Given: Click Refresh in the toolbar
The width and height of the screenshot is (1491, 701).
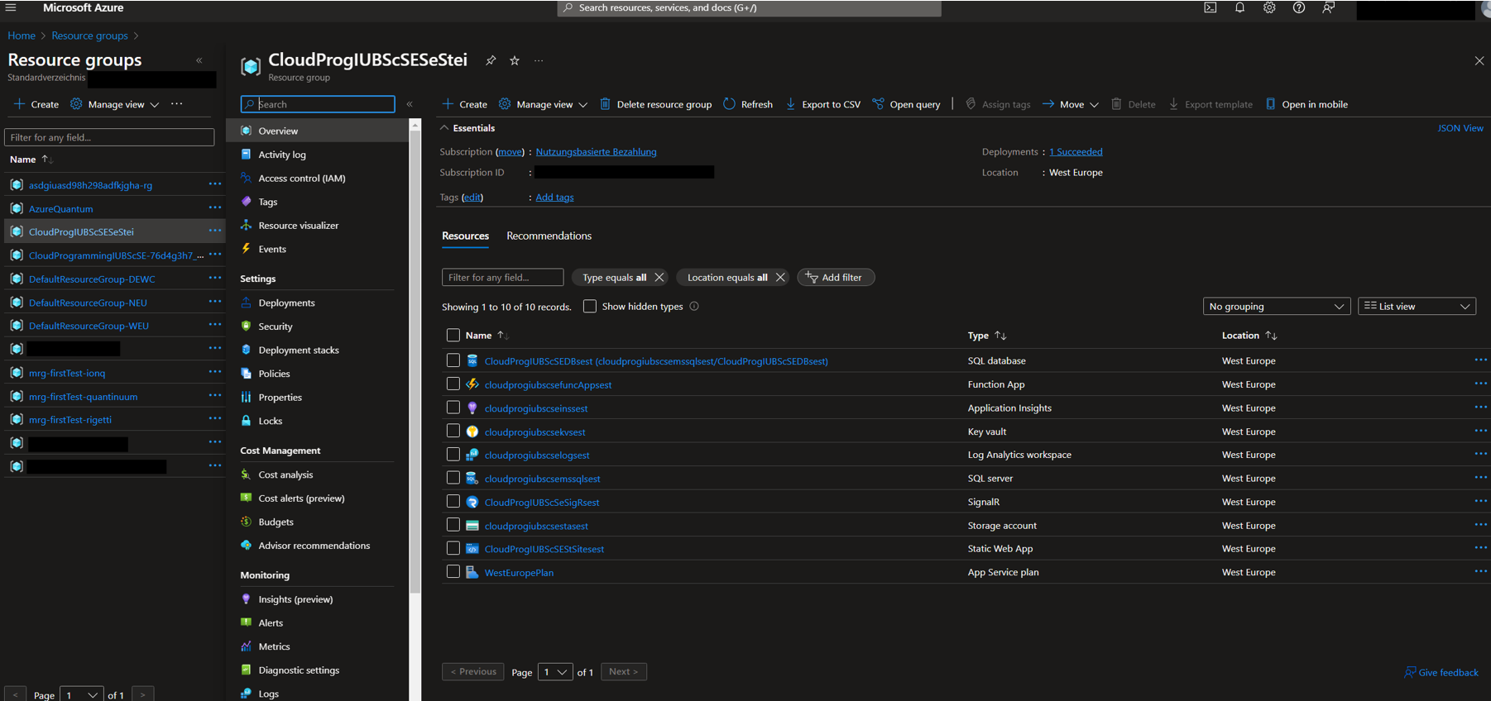Looking at the screenshot, I should pos(748,104).
